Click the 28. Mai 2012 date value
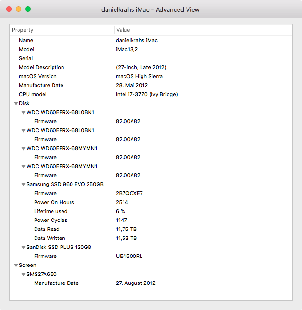The width and height of the screenshot is (302, 310). tap(132, 85)
